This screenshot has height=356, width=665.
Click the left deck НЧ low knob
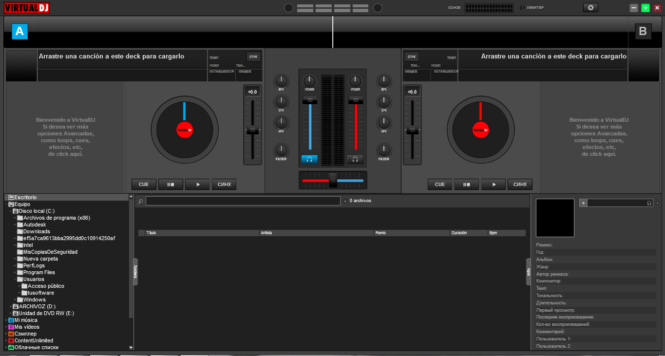coord(281,123)
